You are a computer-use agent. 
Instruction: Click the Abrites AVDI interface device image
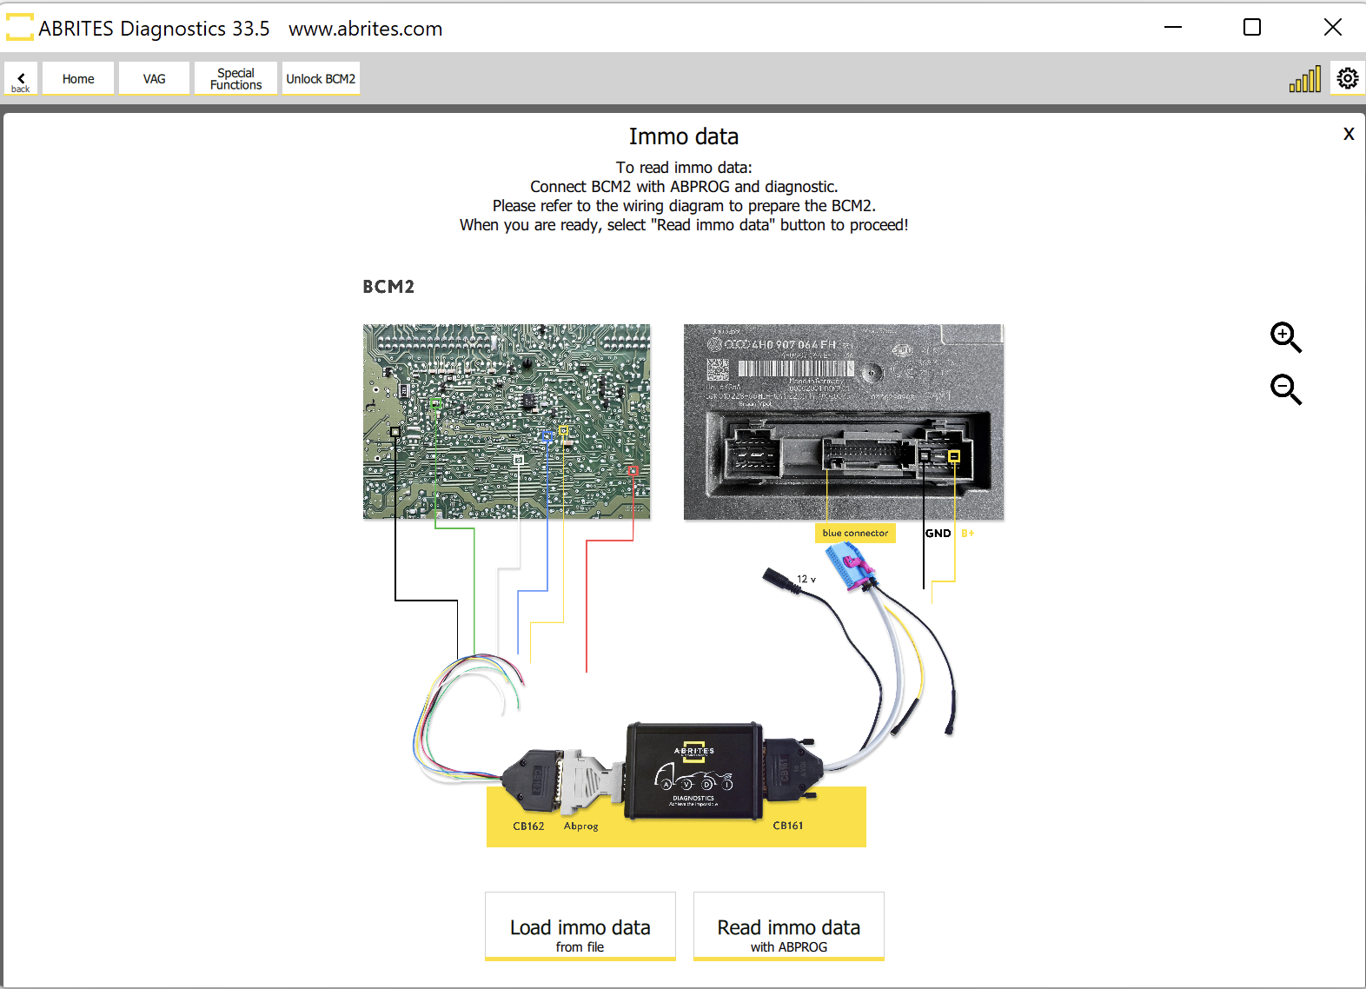tap(693, 771)
